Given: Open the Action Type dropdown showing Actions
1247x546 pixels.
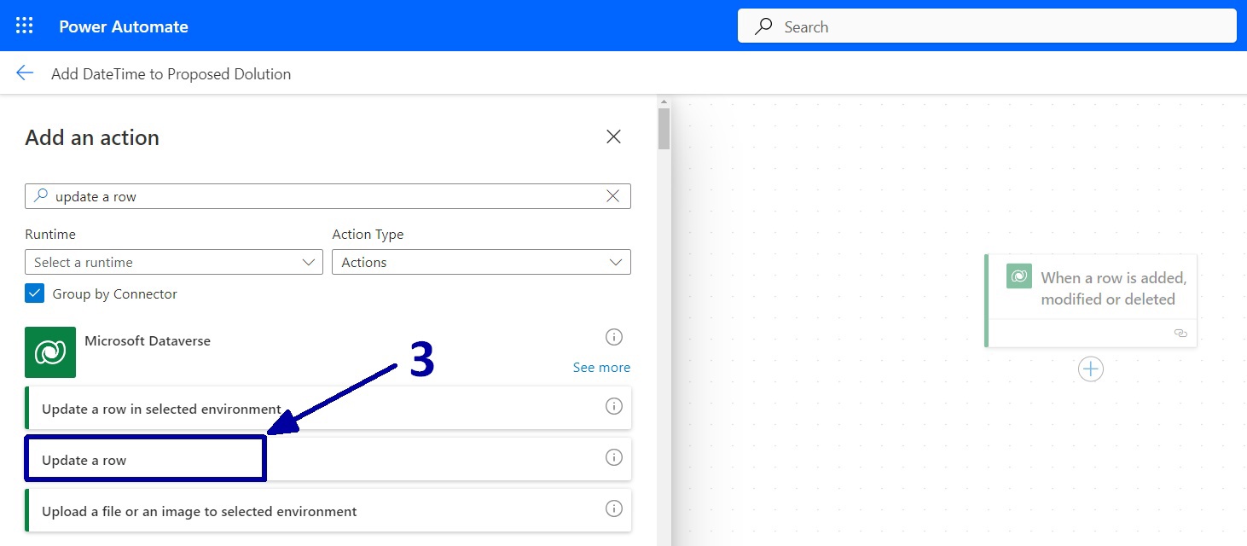Looking at the screenshot, I should coord(481,262).
